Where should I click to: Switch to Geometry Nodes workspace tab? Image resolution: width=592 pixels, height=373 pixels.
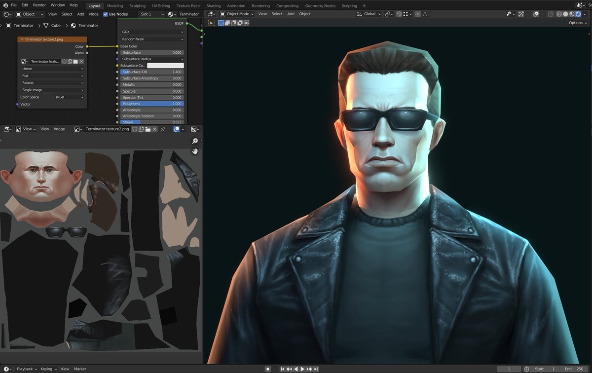(320, 6)
